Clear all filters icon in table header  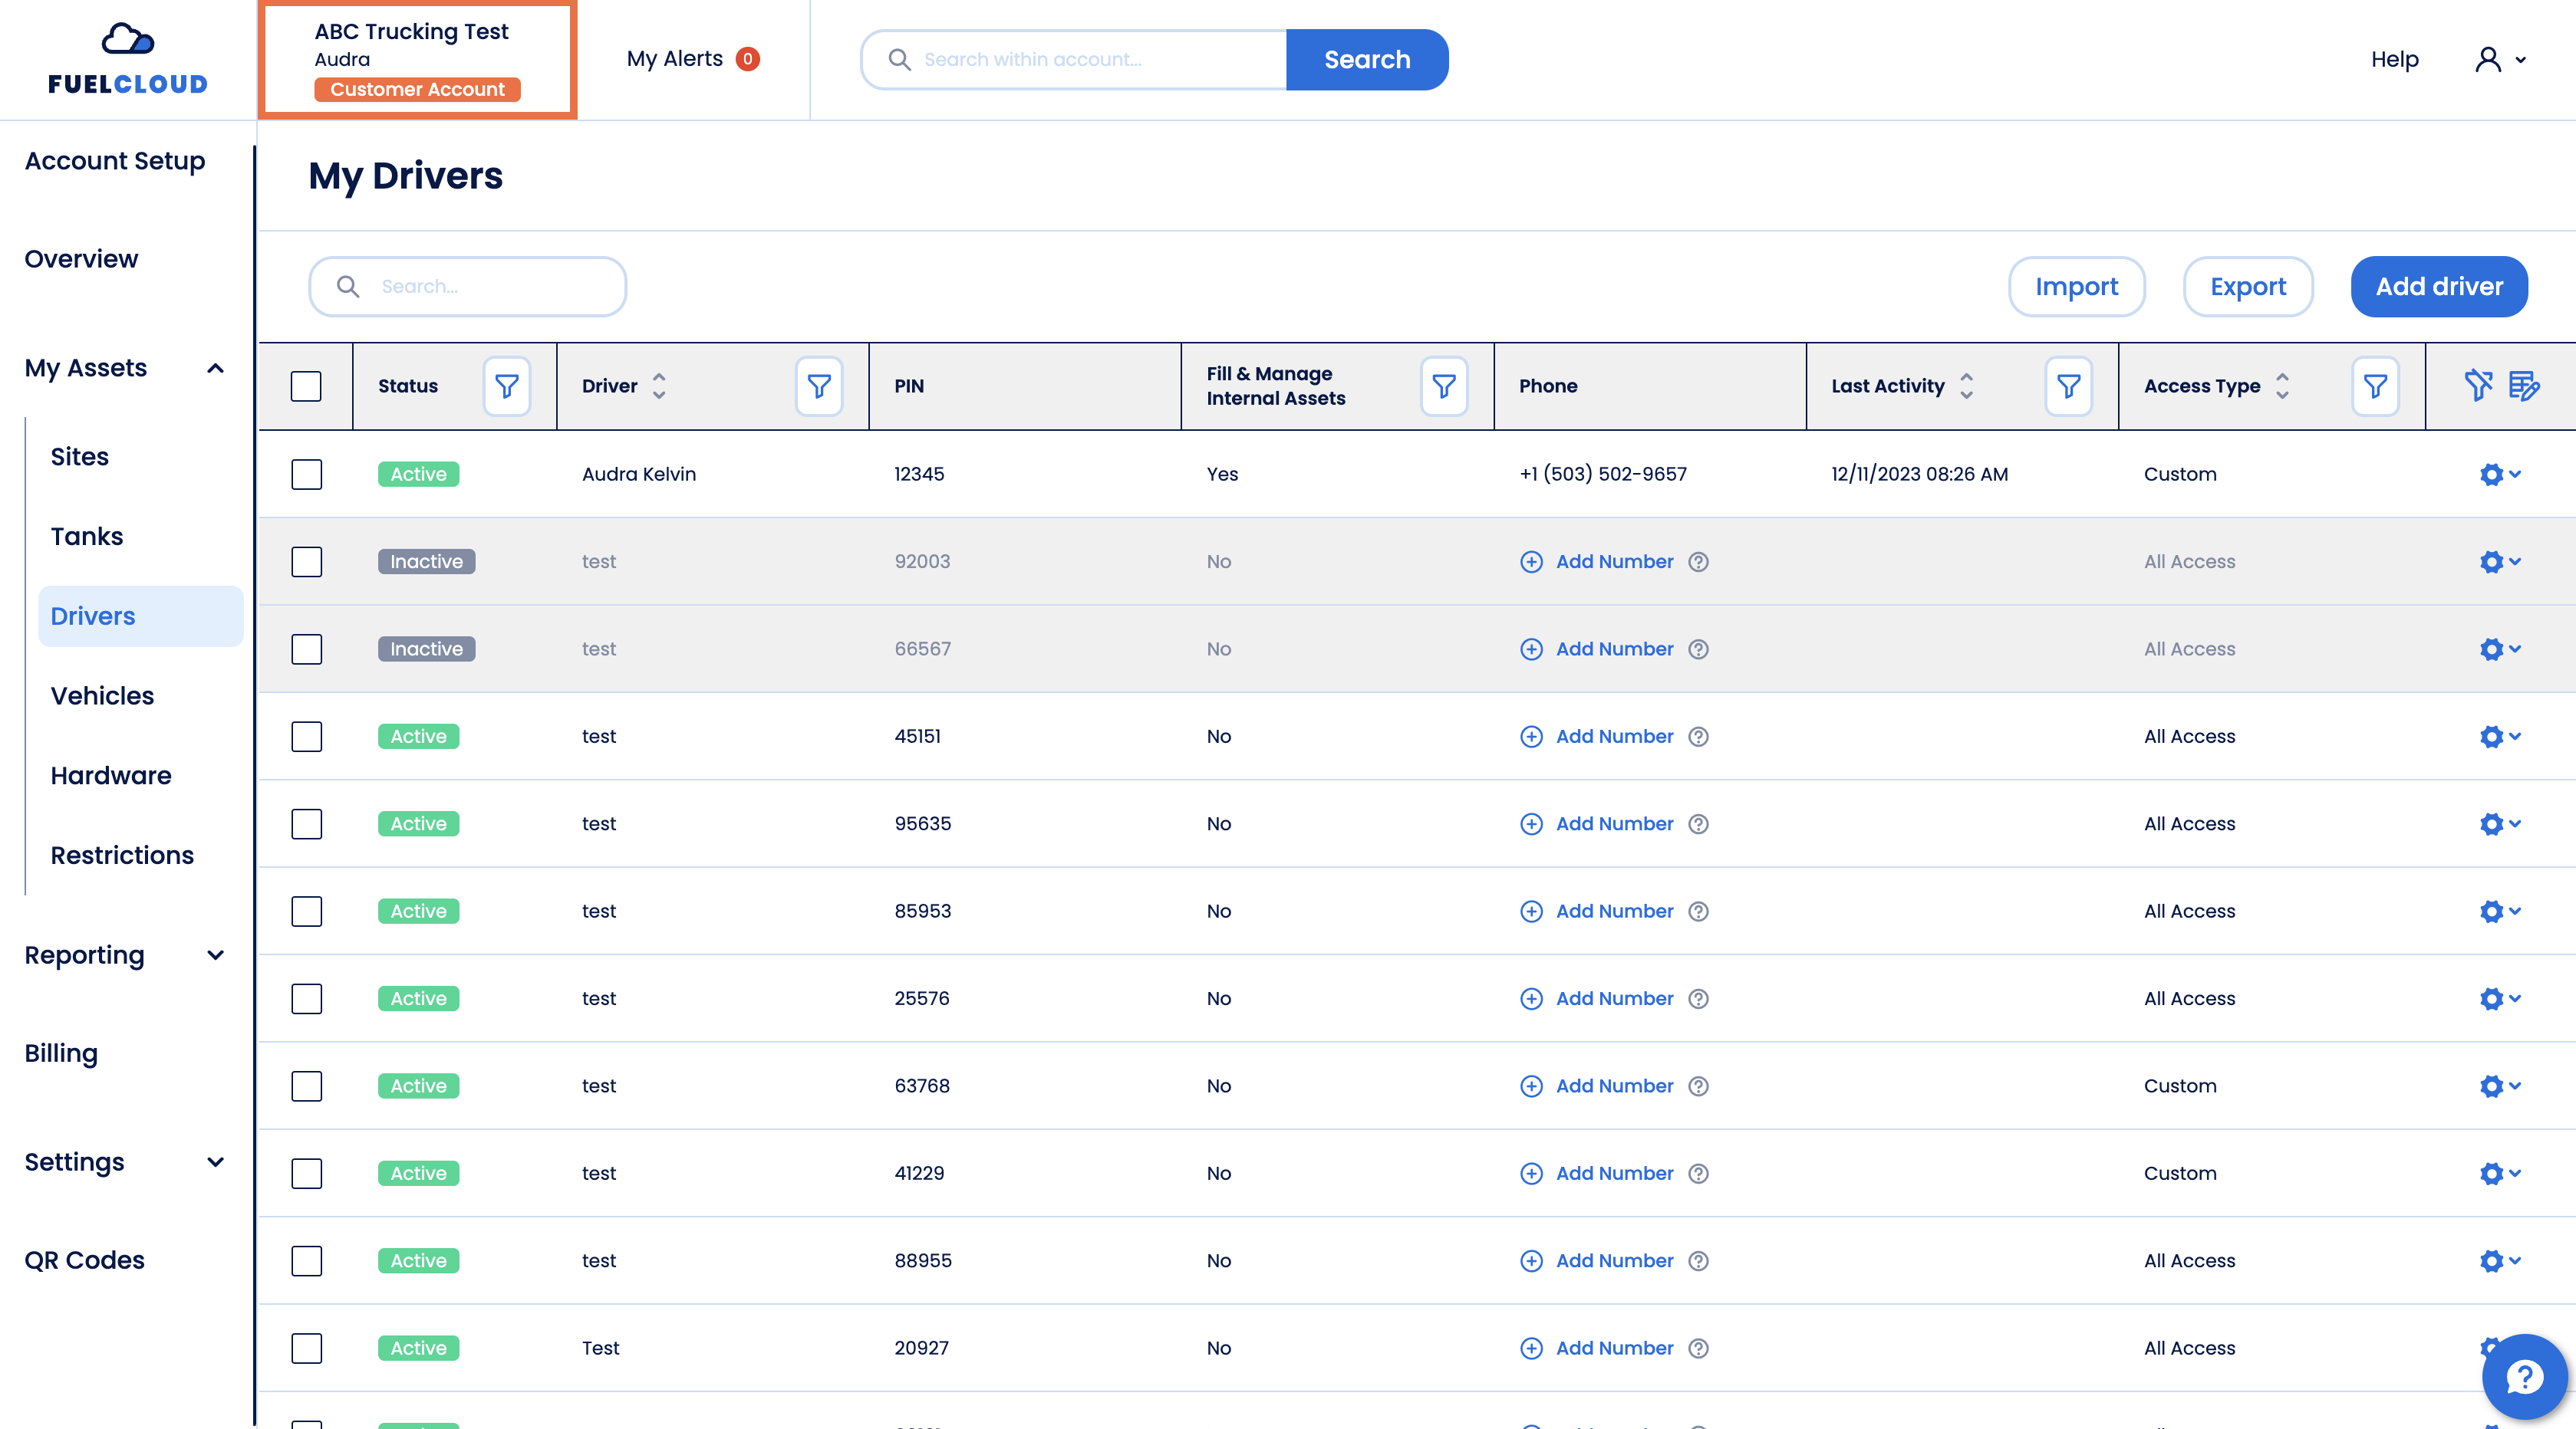(x=2478, y=385)
